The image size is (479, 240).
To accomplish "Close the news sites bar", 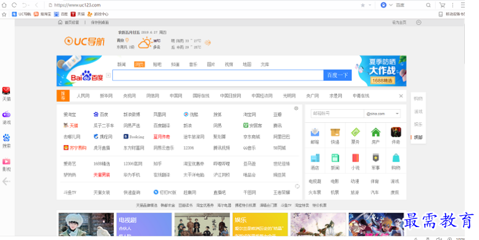I will point(401,96).
